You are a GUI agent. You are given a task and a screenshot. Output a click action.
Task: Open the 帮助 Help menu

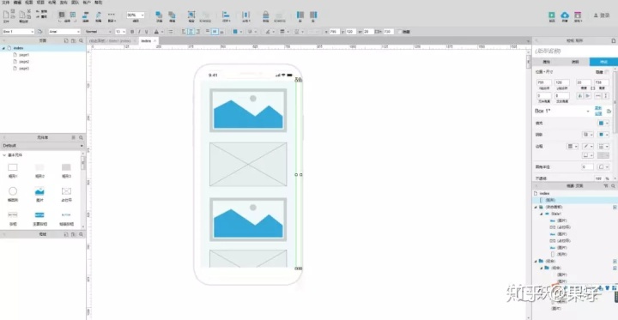click(98, 3)
